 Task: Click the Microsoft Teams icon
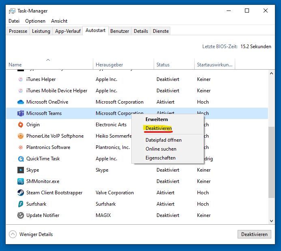click(21, 113)
